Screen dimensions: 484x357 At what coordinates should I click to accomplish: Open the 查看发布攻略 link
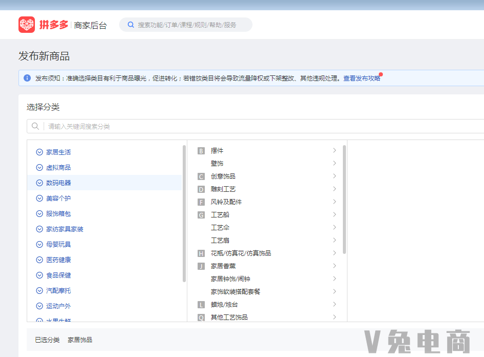coord(362,78)
